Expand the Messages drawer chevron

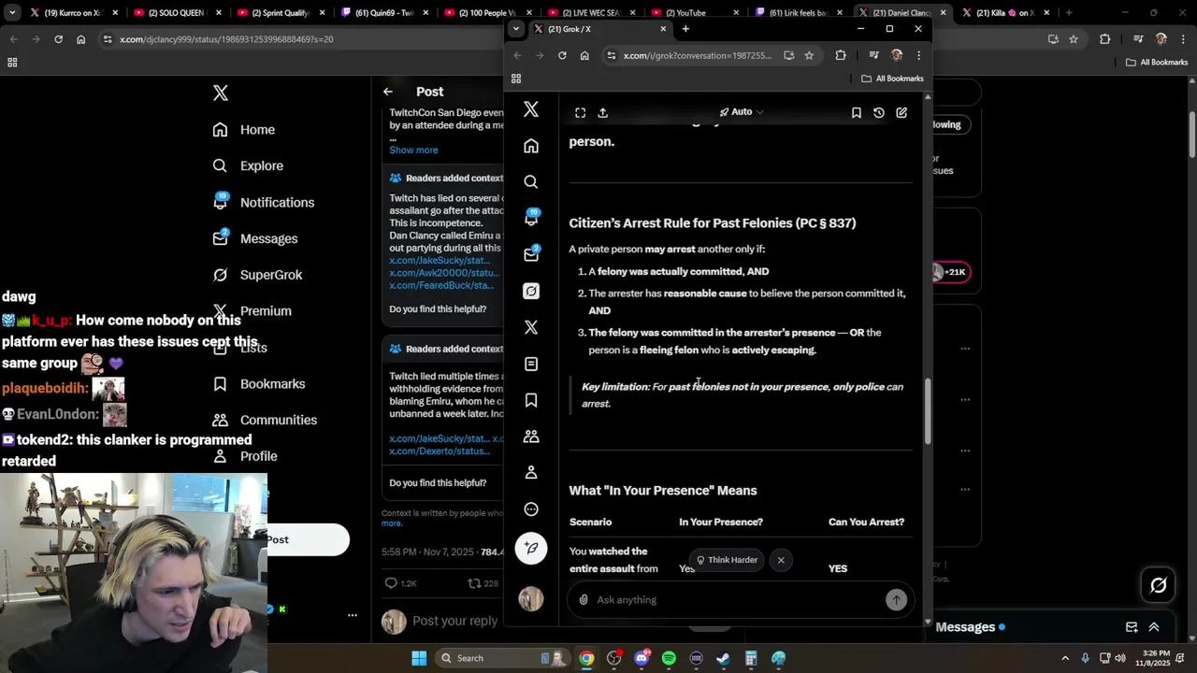click(x=1154, y=627)
